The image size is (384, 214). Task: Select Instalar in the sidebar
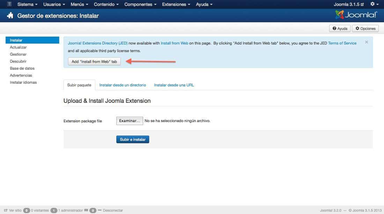(x=32, y=40)
